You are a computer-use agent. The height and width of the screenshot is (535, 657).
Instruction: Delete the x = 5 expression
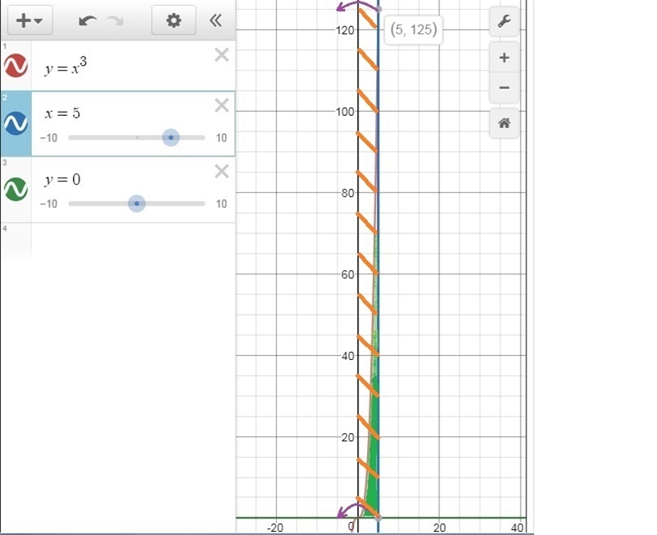point(222,105)
